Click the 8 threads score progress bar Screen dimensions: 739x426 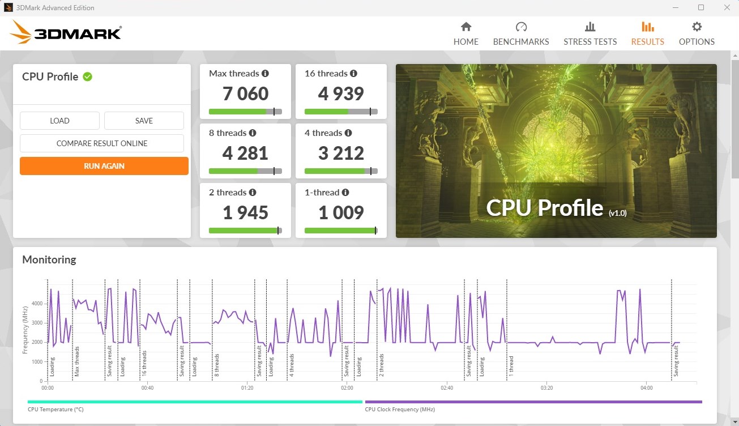pos(245,171)
